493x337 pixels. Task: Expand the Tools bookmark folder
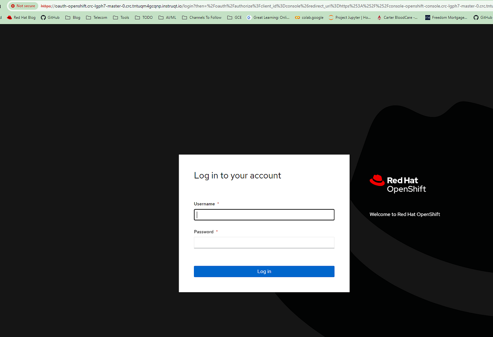(x=120, y=17)
